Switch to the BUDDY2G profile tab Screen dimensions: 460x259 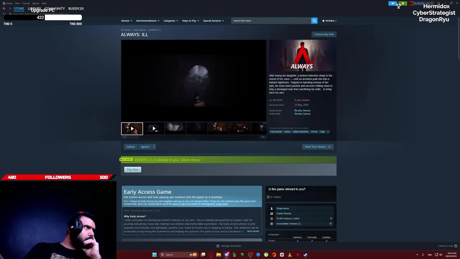tap(76, 9)
